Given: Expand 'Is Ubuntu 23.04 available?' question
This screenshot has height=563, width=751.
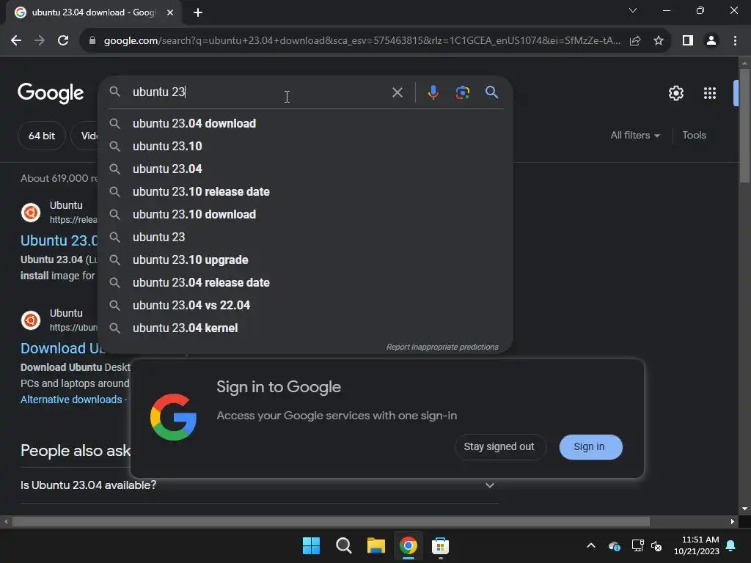Looking at the screenshot, I should coord(260,485).
